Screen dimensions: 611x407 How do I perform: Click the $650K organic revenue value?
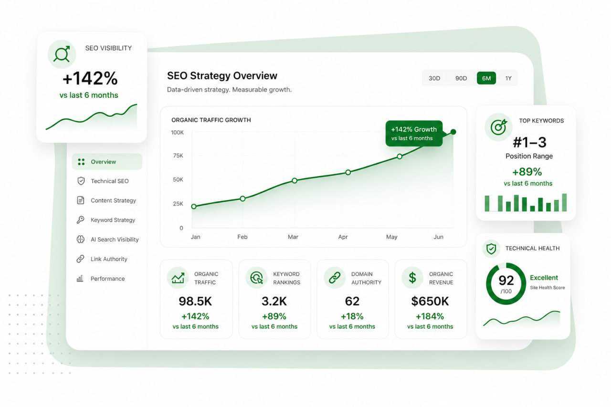pyautogui.click(x=430, y=302)
